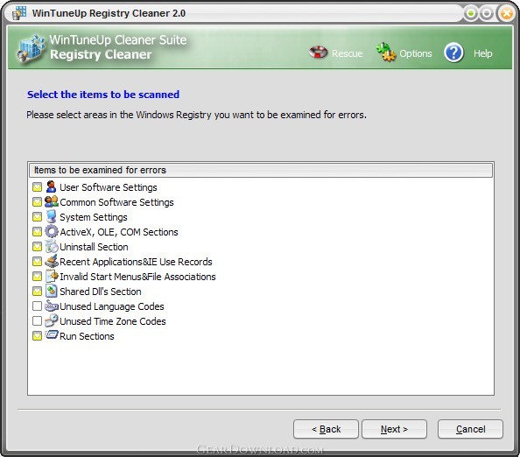Viewport: 520px width, 457px height.
Task: Click the ActiveX, OLE, COM gear icon
Action: pos(52,231)
